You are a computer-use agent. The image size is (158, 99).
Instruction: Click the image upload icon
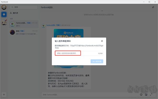pos(146,95)
